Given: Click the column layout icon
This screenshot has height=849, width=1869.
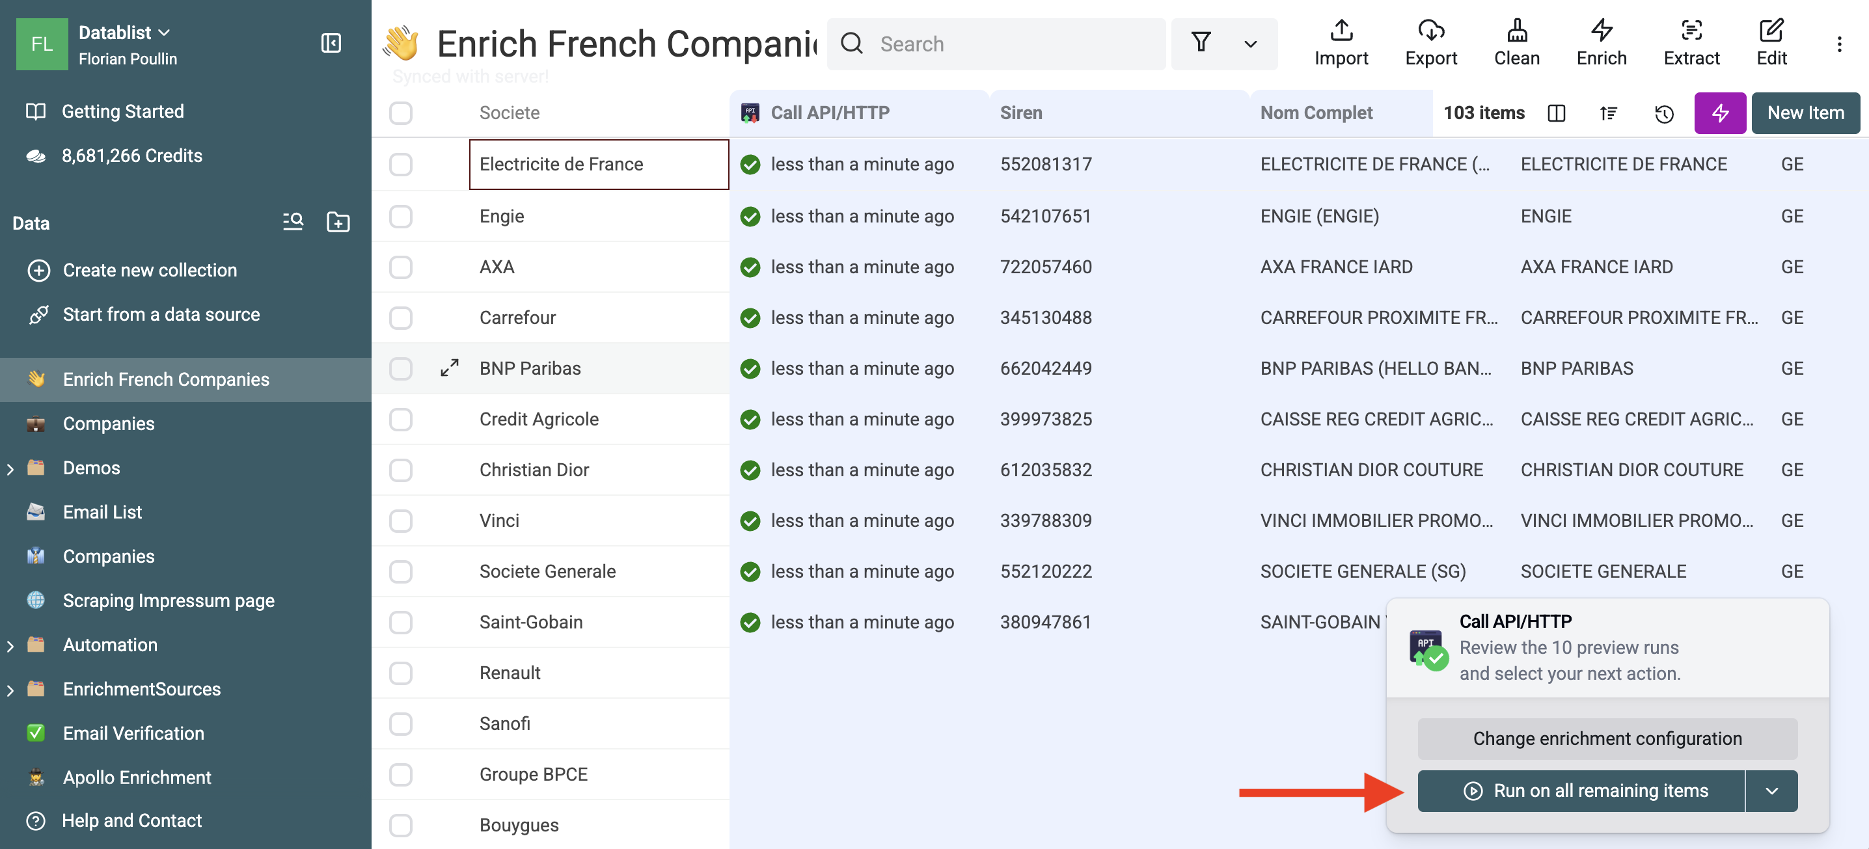Looking at the screenshot, I should point(1556,113).
